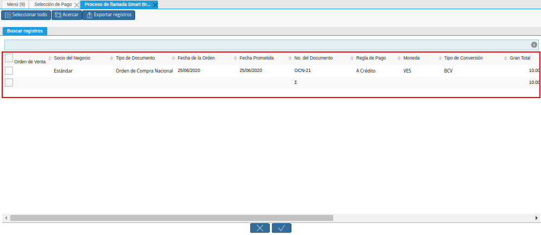Click Exportar registros button
The height and width of the screenshot is (235, 541).
coord(109,15)
